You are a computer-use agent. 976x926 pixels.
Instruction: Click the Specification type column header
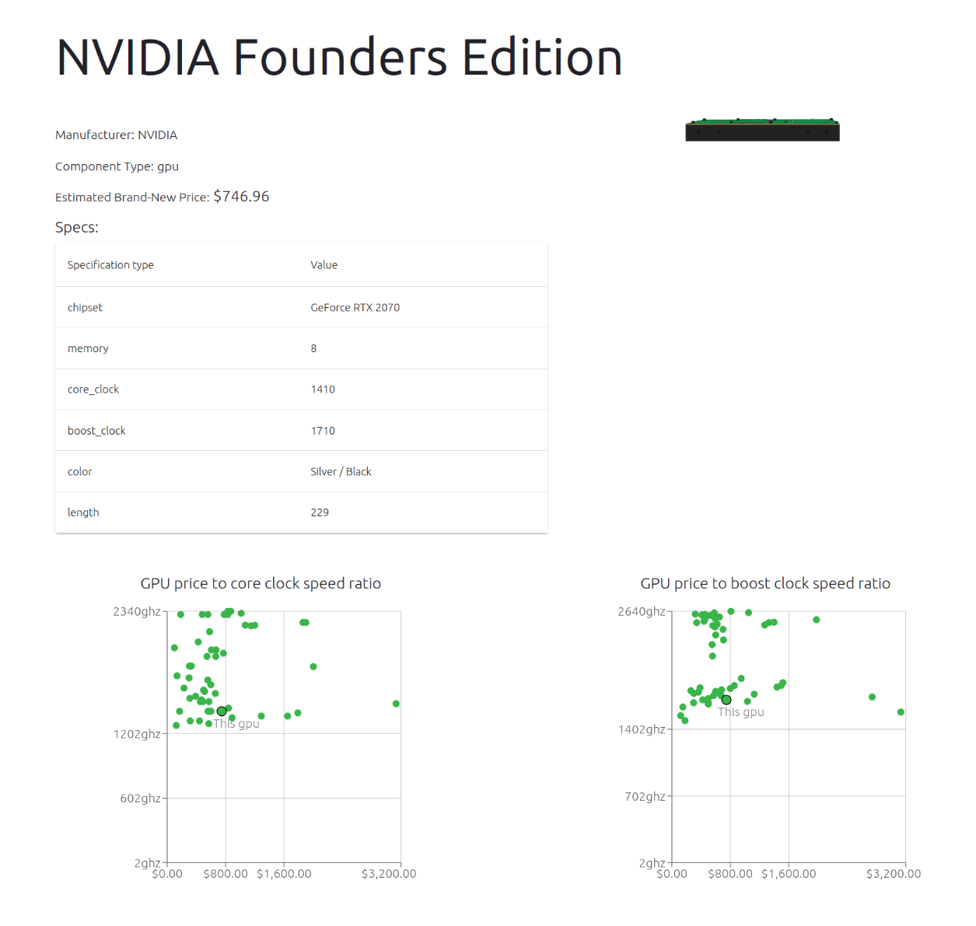click(x=110, y=265)
